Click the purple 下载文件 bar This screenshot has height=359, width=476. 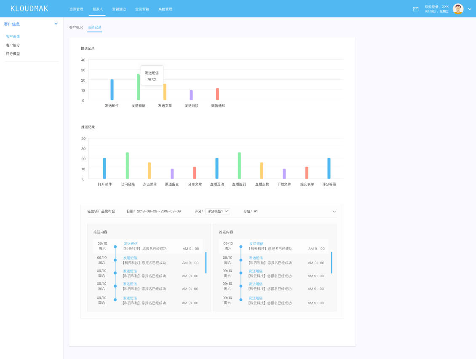[284, 174]
